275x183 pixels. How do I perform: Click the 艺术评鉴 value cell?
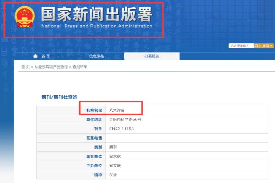[187, 111]
